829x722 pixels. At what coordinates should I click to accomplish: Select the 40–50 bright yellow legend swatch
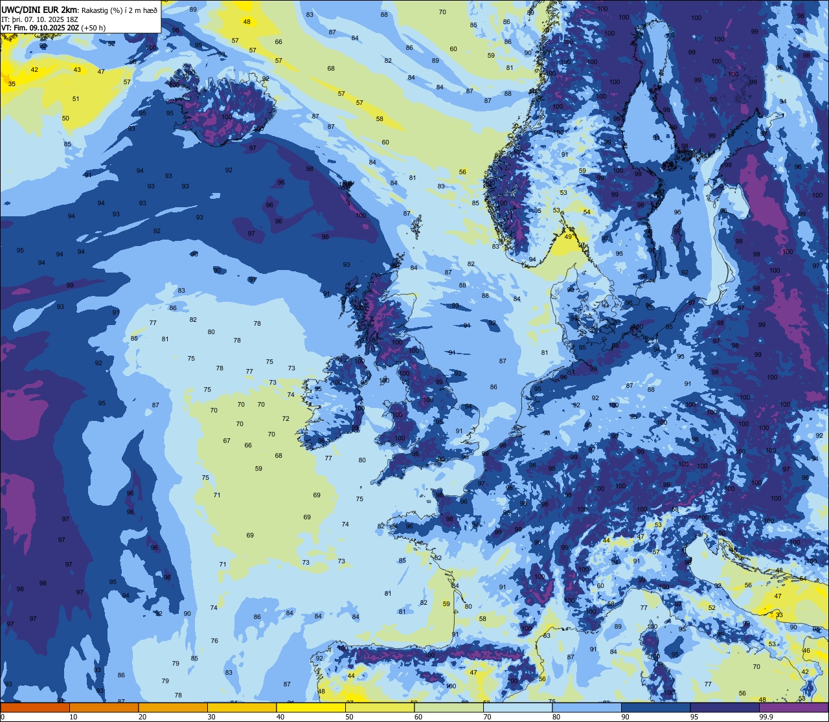(311, 707)
